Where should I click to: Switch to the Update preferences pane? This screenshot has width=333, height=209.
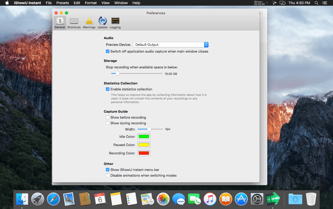tap(102, 23)
